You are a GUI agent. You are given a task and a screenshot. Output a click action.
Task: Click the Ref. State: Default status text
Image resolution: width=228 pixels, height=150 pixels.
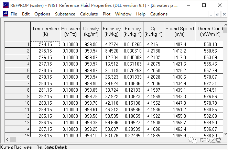[x=52, y=147]
